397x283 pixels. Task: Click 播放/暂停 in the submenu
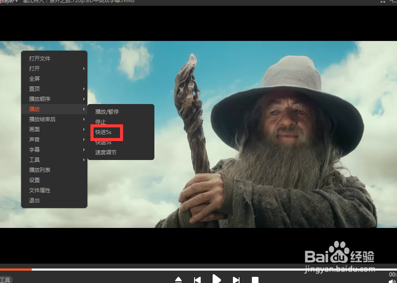[x=121, y=112]
